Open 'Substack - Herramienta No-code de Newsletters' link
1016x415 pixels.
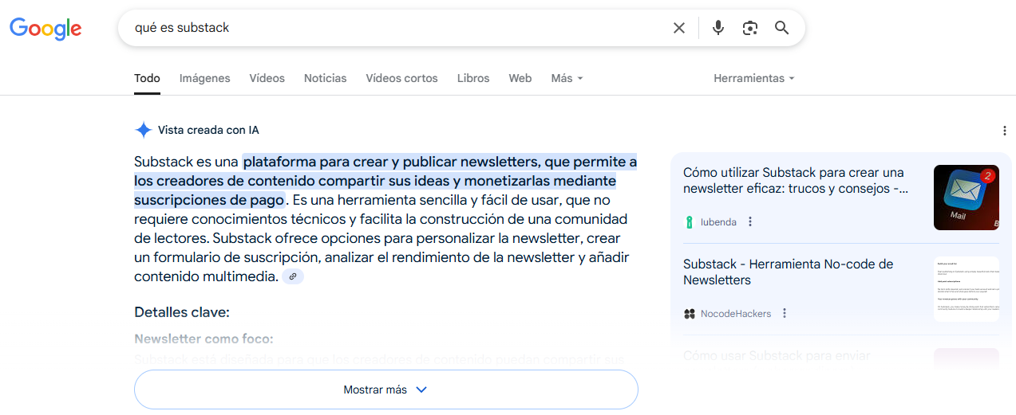click(788, 272)
